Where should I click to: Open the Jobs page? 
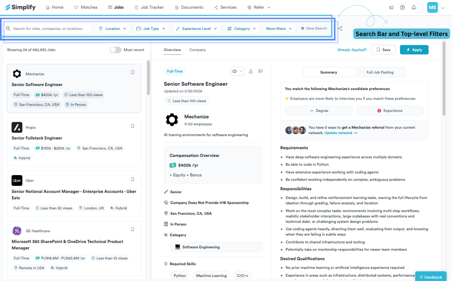116,7
